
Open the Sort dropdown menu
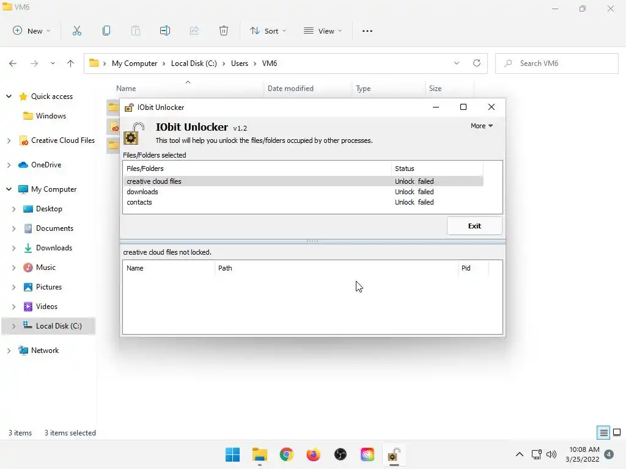tap(268, 31)
